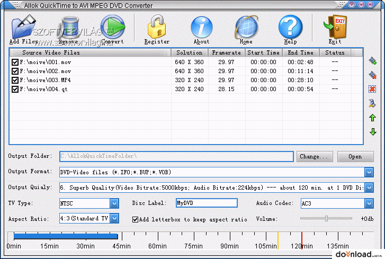The height and width of the screenshot is (259, 385).
Task: Click the 00:02:48 end time cell
Action: (x=301, y=62)
